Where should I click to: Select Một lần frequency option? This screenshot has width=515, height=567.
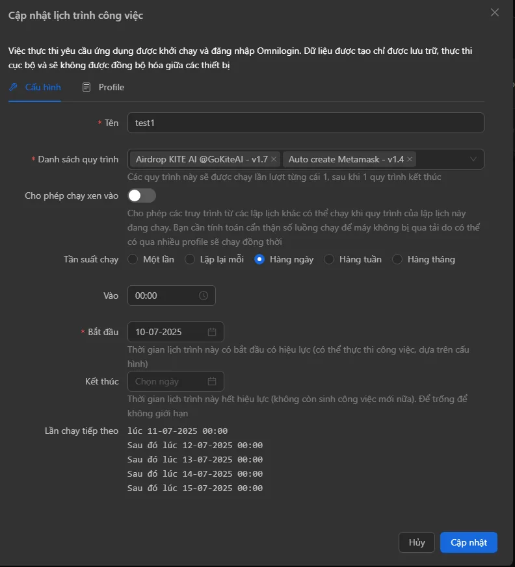133,259
